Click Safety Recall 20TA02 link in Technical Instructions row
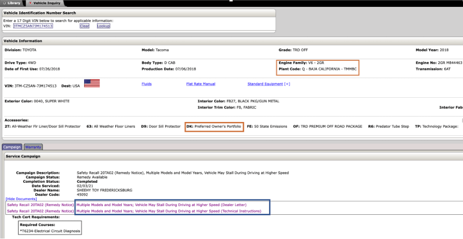 [x=40, y=211]
